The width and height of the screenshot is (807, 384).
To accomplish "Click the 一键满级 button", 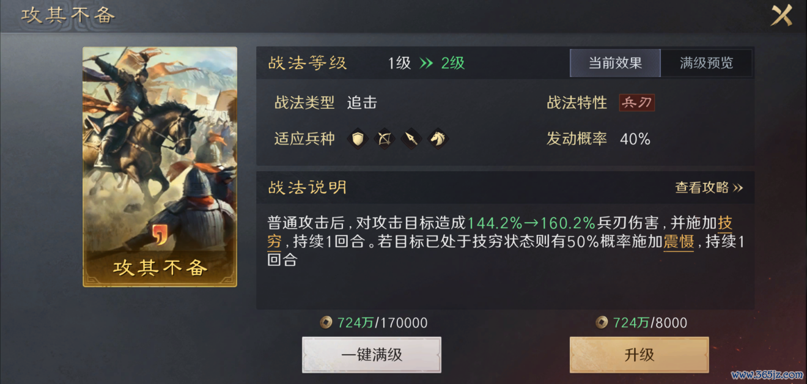I will tap(372, 355).
